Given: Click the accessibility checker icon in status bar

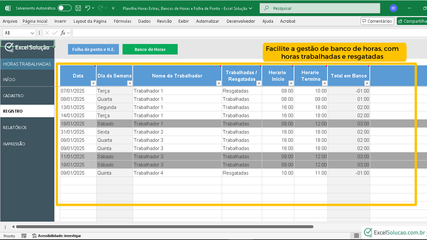Looking at the screenshot, I should [x=34, y=236].
